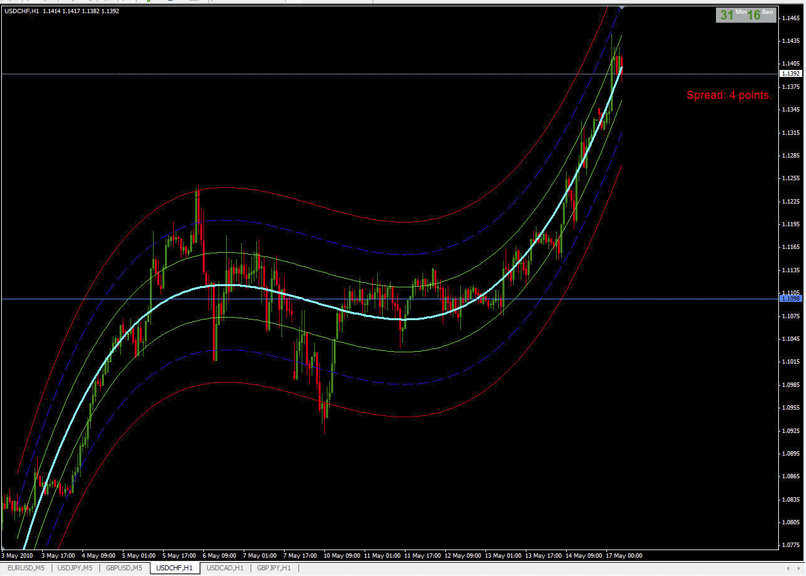Click the blue price tag 1.1098

(x=790, y=299)
